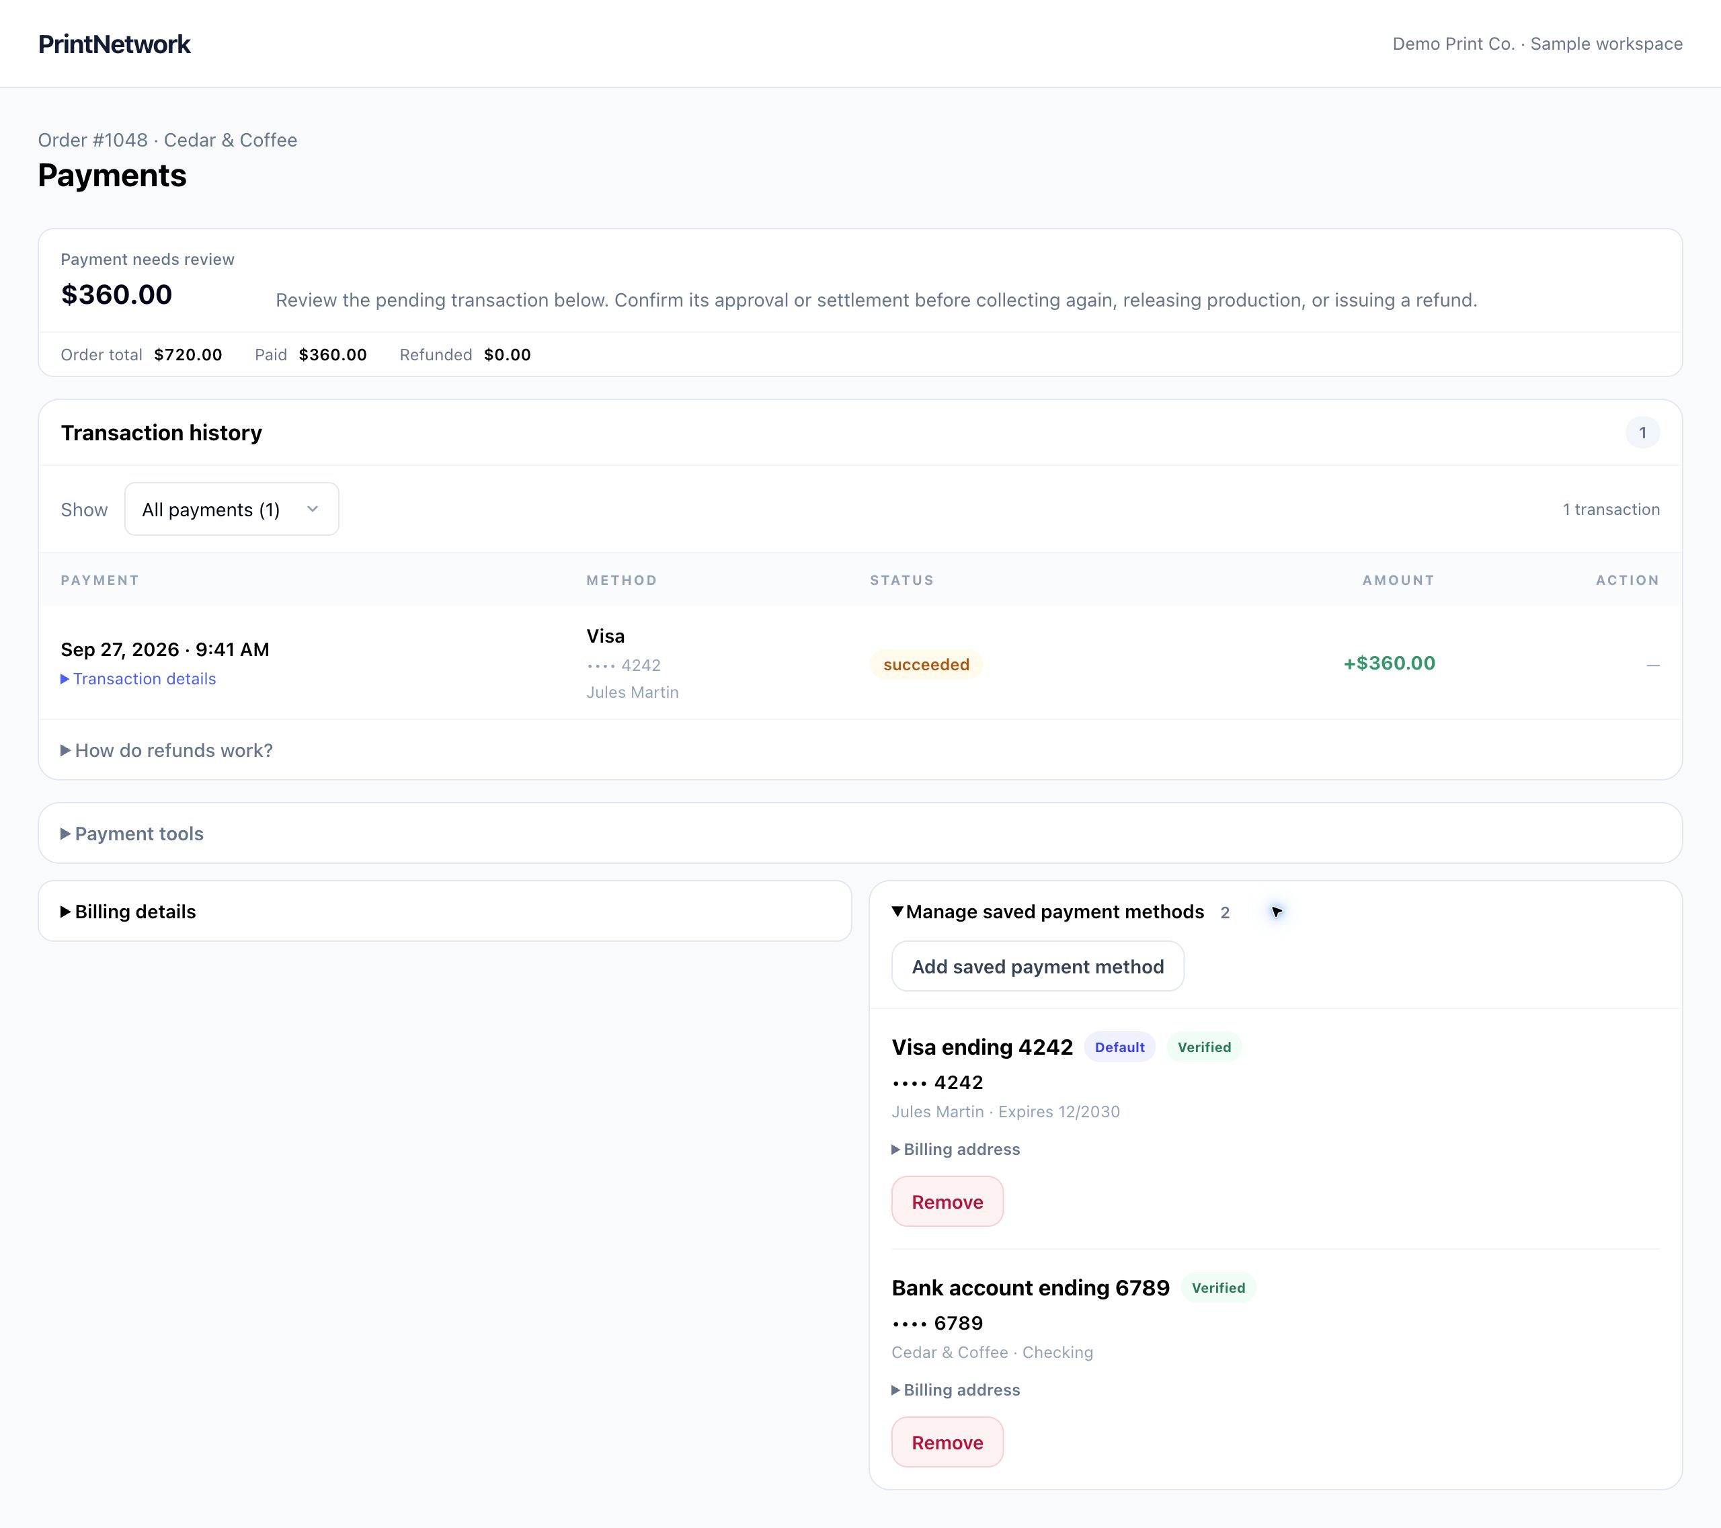Image resolution: width=1721 pixels, height=1528 pixels.
Task: Click the 1 transaction count label
Action: [x=1611, y=510]
